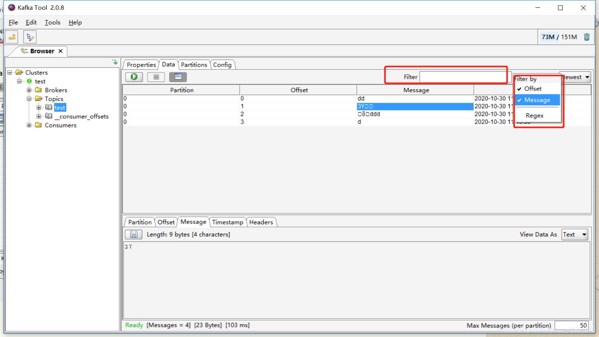This screenshot has height=337, width=599.
Task: Open the lower Message detail tab
Action: [x=193, y=222]
